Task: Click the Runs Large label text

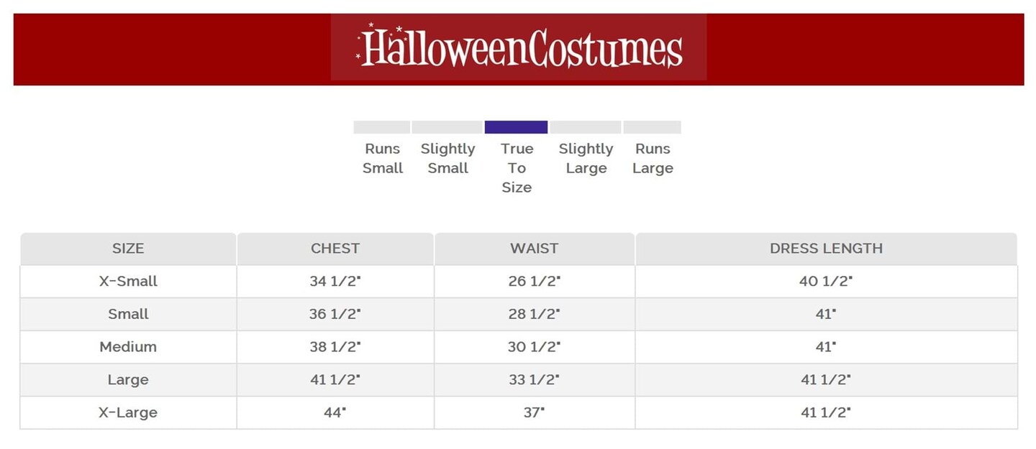Action: click(653, 159)
